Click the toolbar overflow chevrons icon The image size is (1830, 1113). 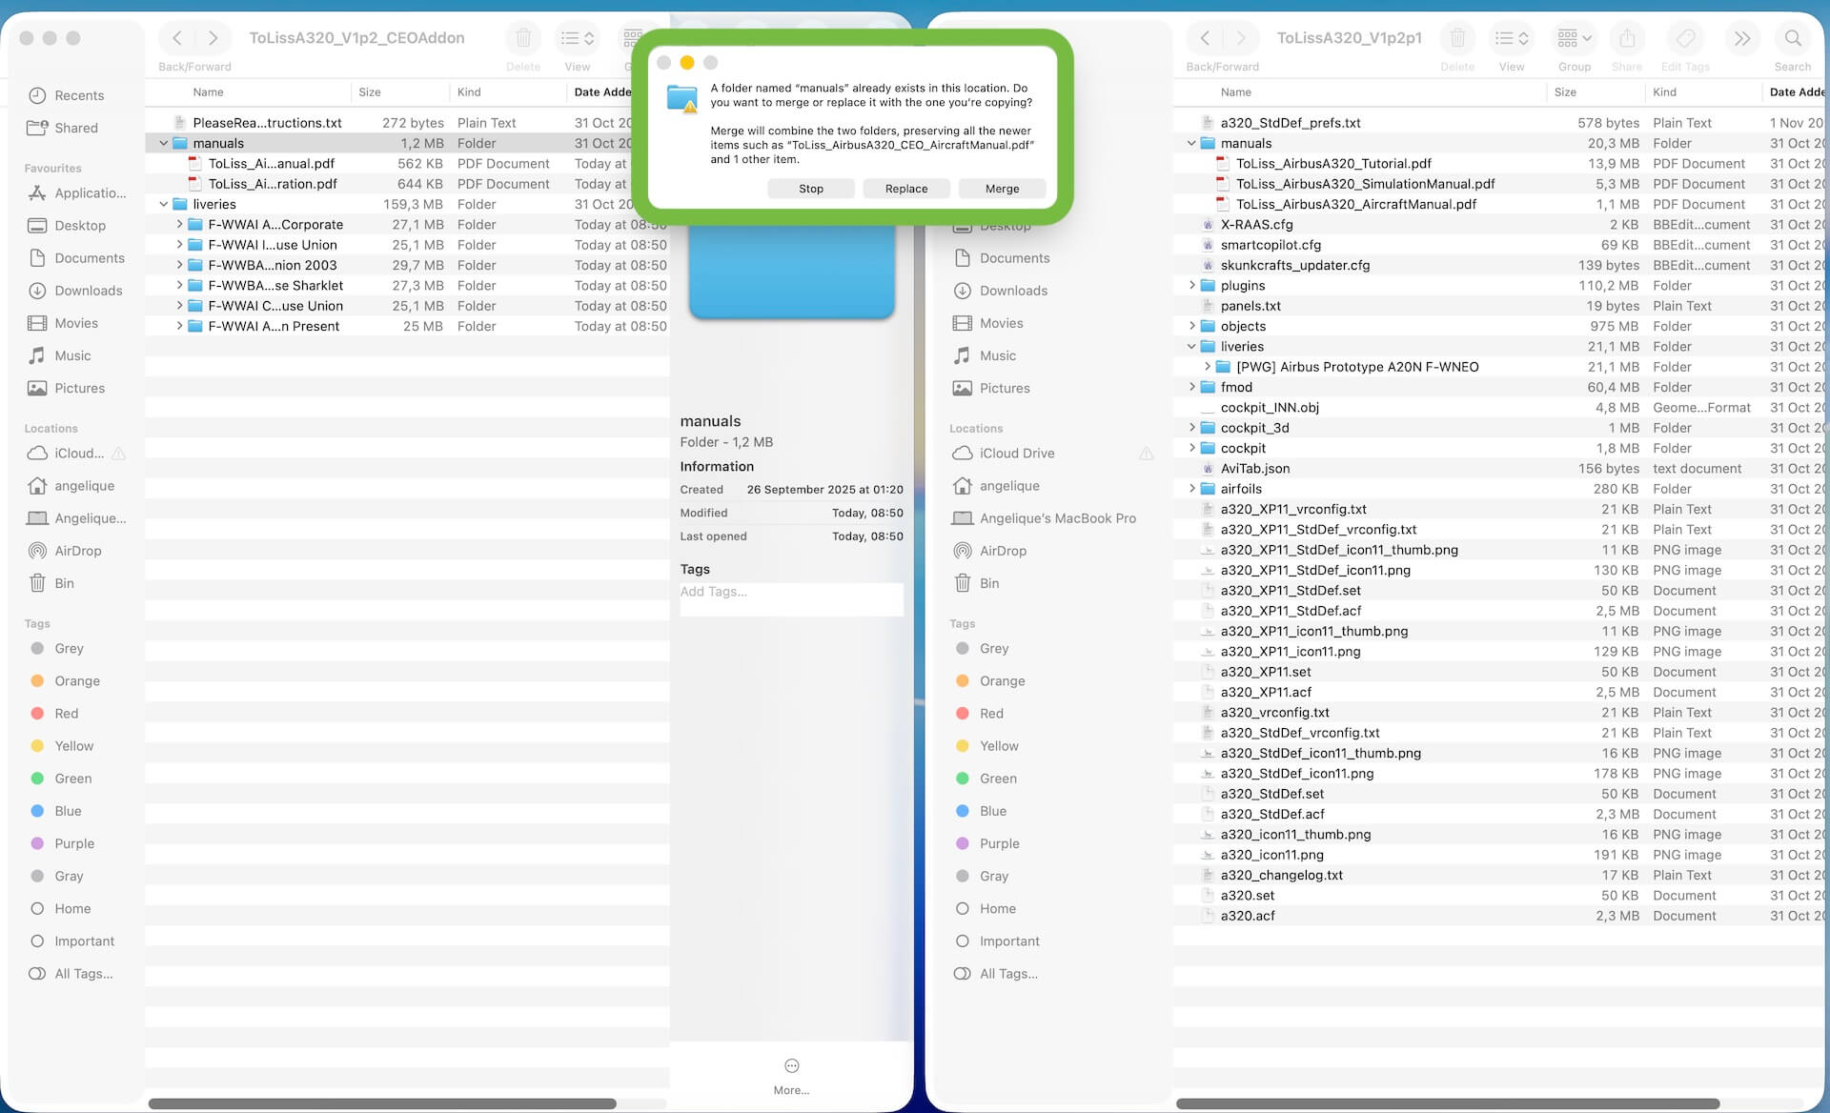pyautogui.click(x=1741, y=39)
